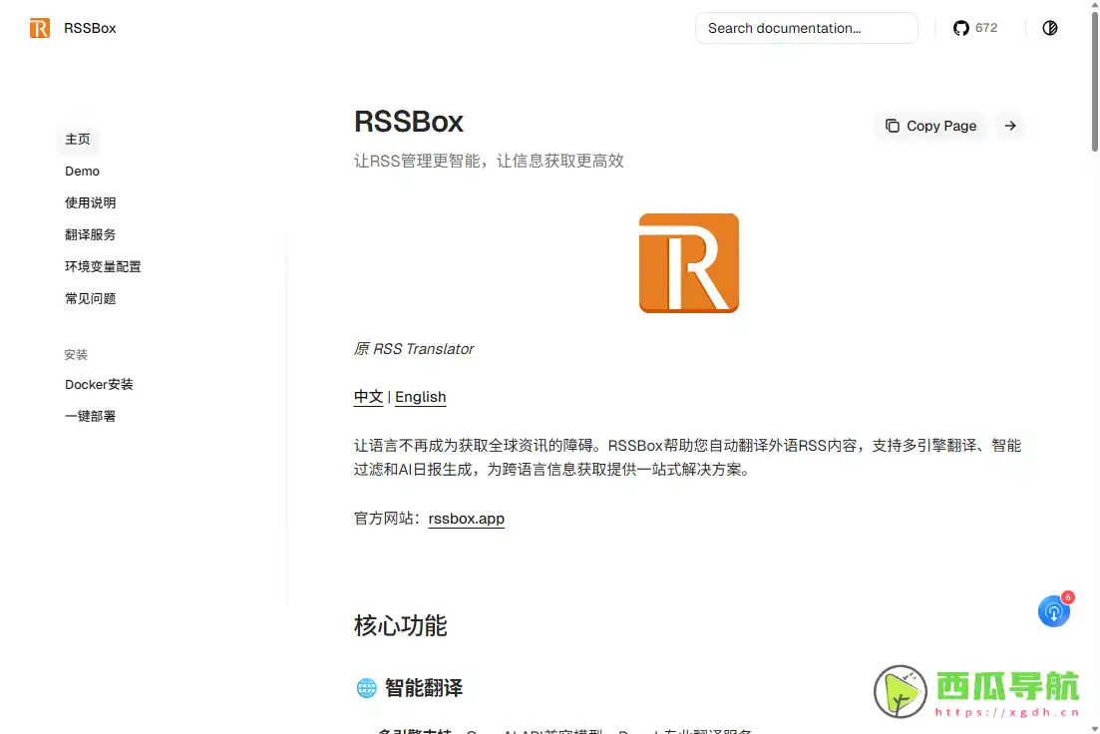Click the 672 GitHub stars count
The height and width of the screenshot is (734, 1100).
point(985,28)
